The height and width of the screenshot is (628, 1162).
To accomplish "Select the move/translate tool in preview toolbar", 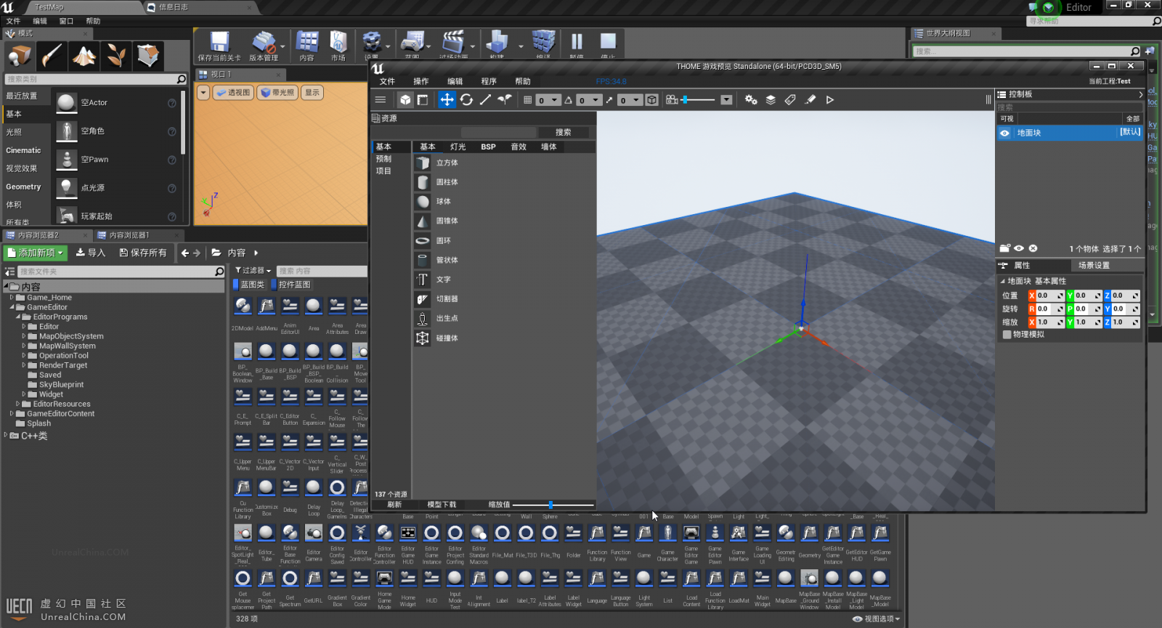I will coord(447,100).
